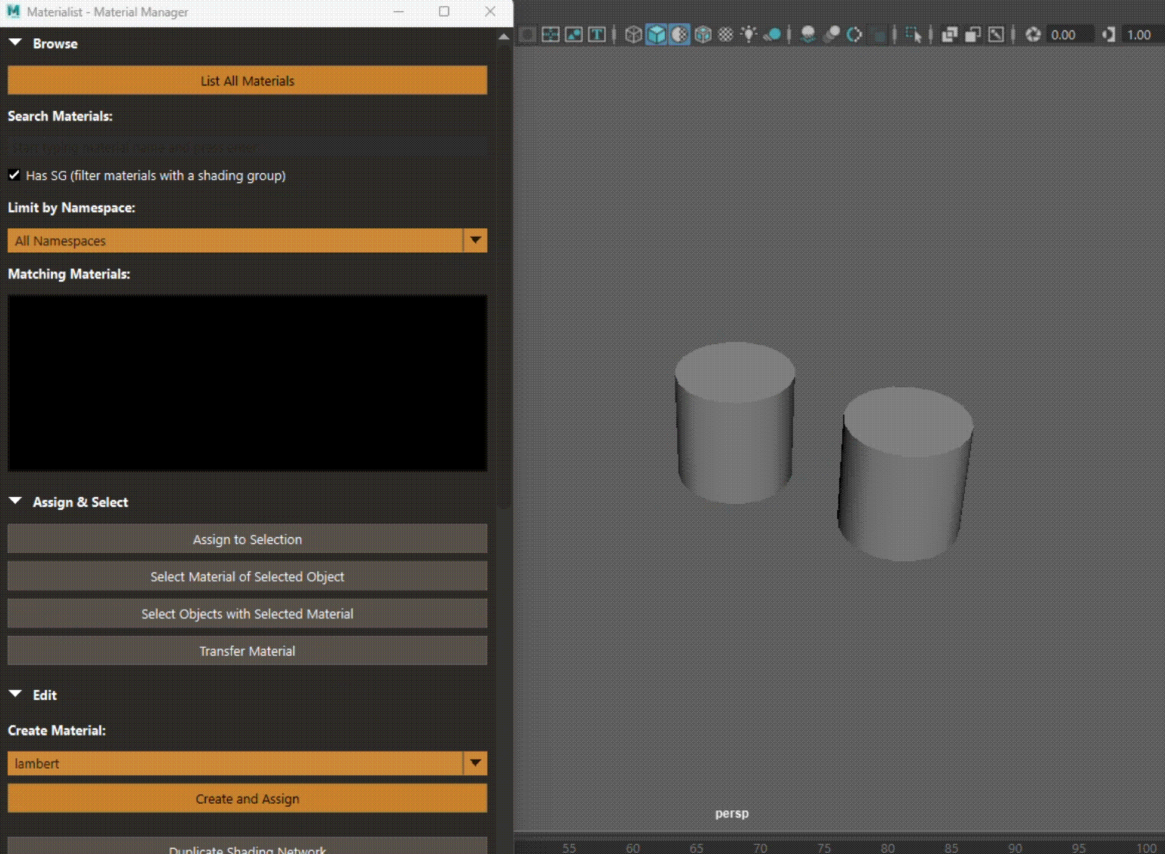Toggle X-ray display icon
1165x854 pixels.
click(x=949, y=35)
